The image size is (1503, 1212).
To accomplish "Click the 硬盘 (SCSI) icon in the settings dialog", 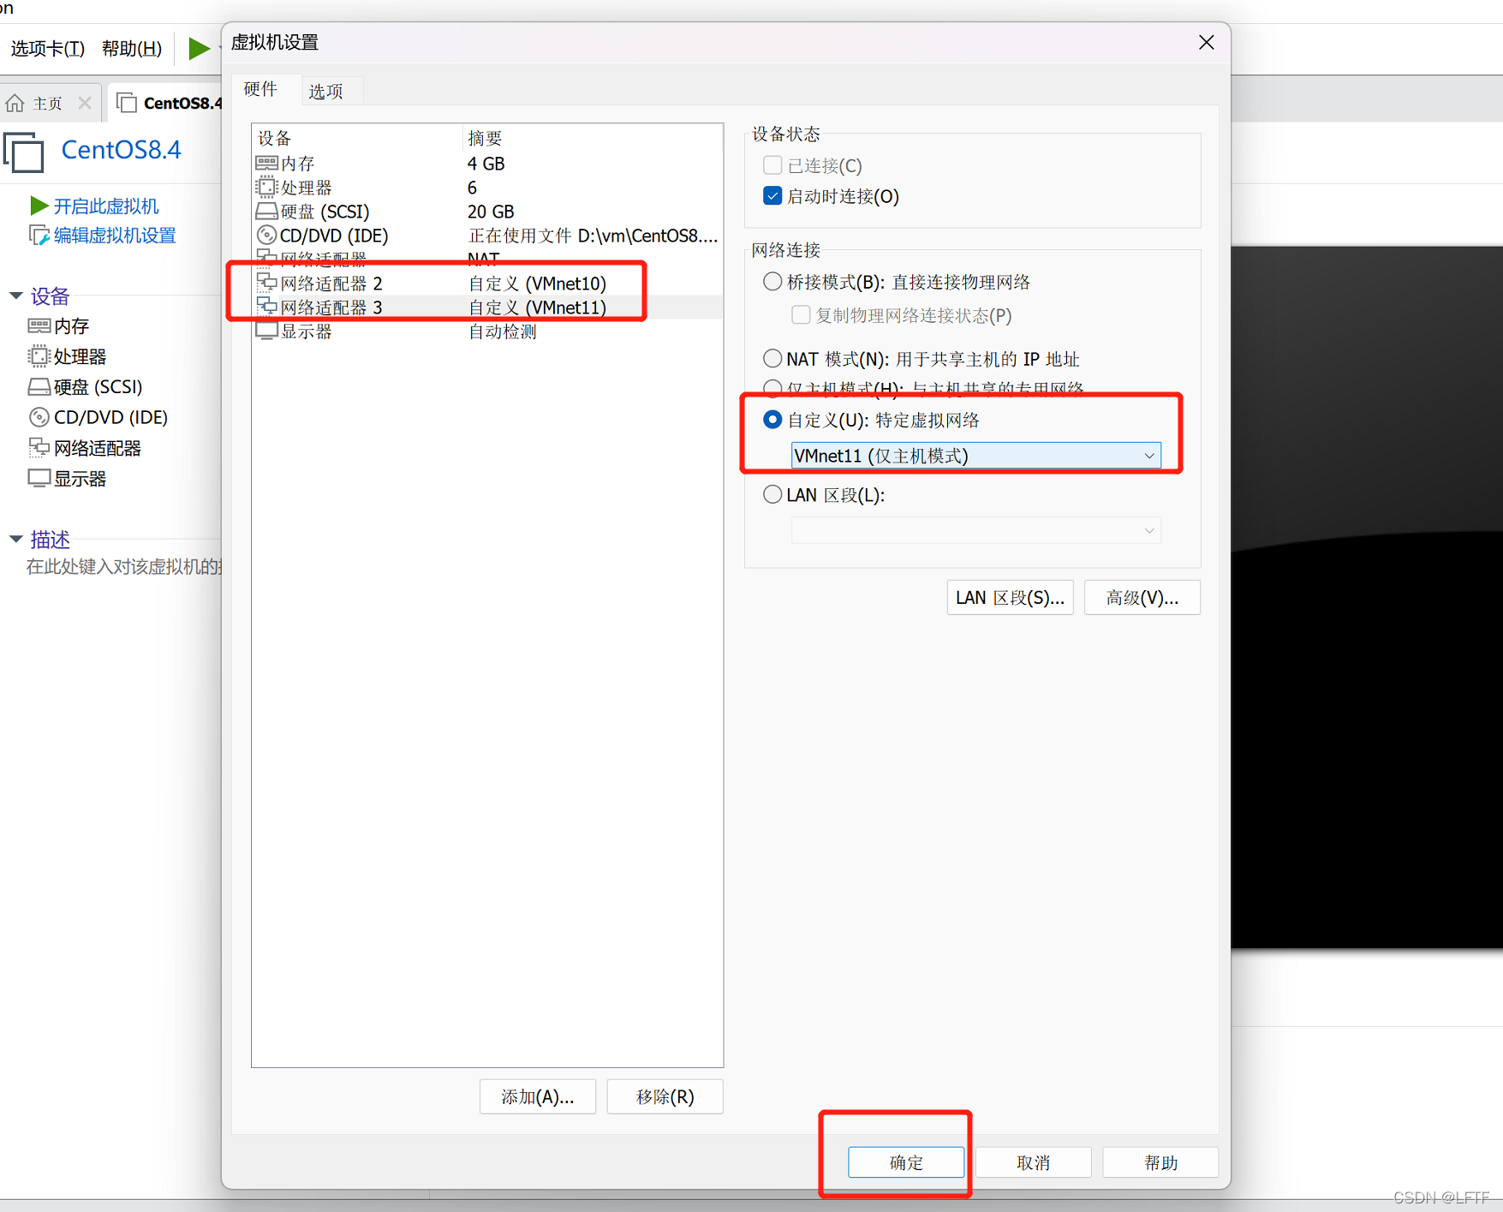I will point(266,211).
